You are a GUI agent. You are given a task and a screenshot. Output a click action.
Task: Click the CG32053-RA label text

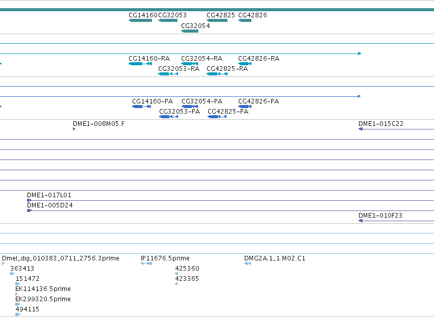179,69
